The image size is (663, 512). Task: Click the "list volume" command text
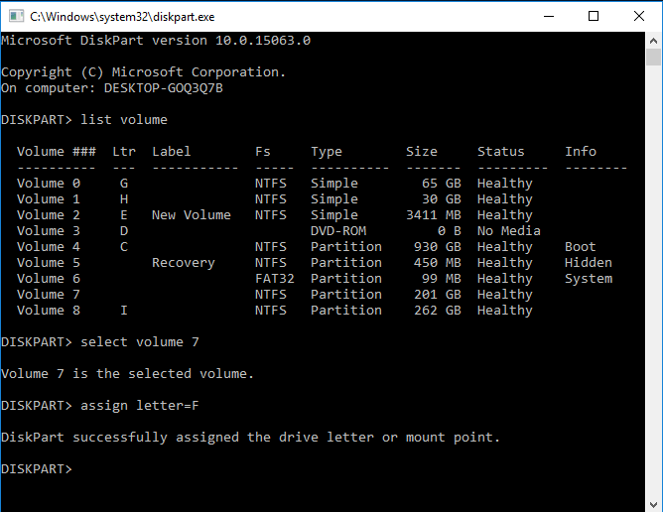(124, 120)
